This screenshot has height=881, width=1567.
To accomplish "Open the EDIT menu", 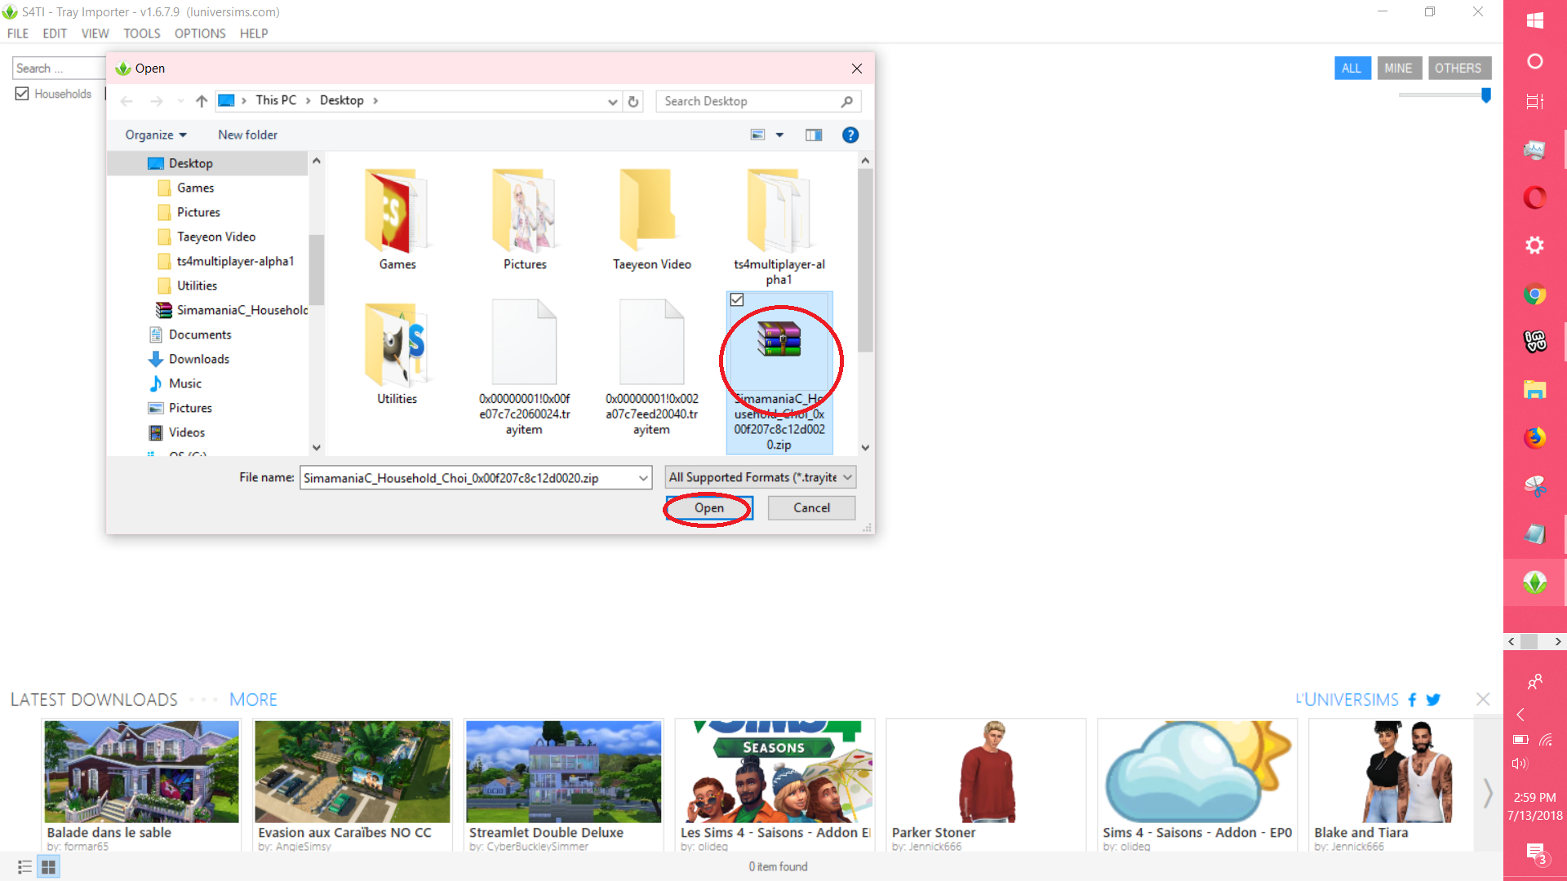I will (55, 33).
